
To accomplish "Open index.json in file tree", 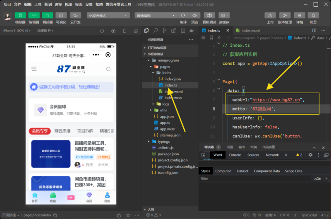I will click(x=173, y=79).
